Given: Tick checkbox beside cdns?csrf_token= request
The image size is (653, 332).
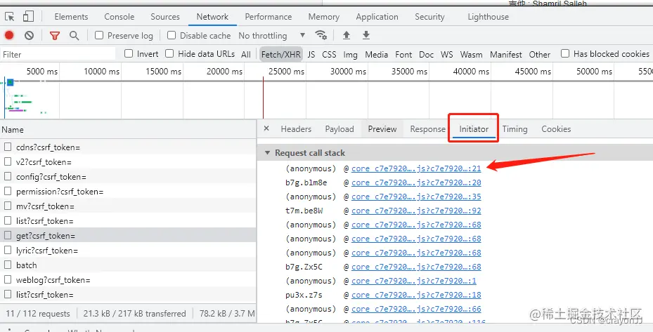Looking at the screenshot, I should (8, 147).
